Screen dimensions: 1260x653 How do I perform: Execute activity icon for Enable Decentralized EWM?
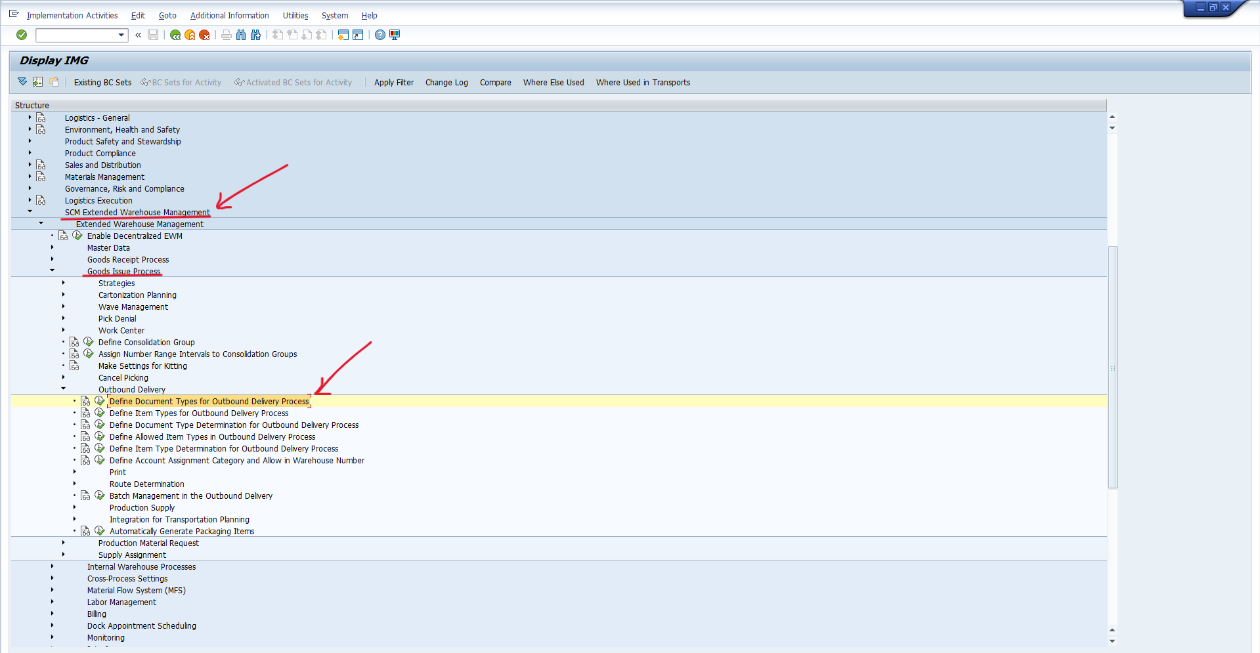tap(77, 236)
